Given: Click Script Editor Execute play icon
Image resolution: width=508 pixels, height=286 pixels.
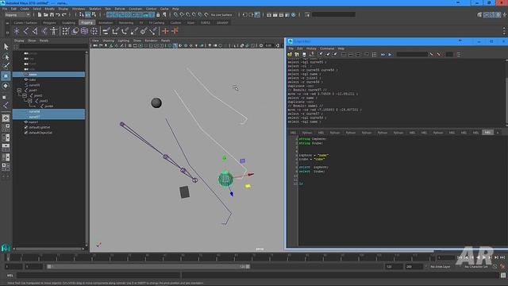Looking at the screenshot, I should pos(390,55).
